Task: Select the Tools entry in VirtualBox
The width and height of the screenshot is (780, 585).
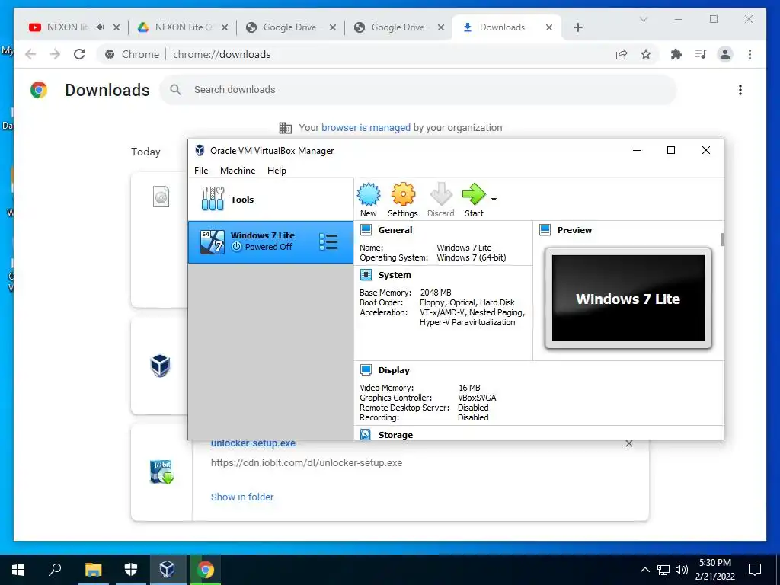Action: 270,200
